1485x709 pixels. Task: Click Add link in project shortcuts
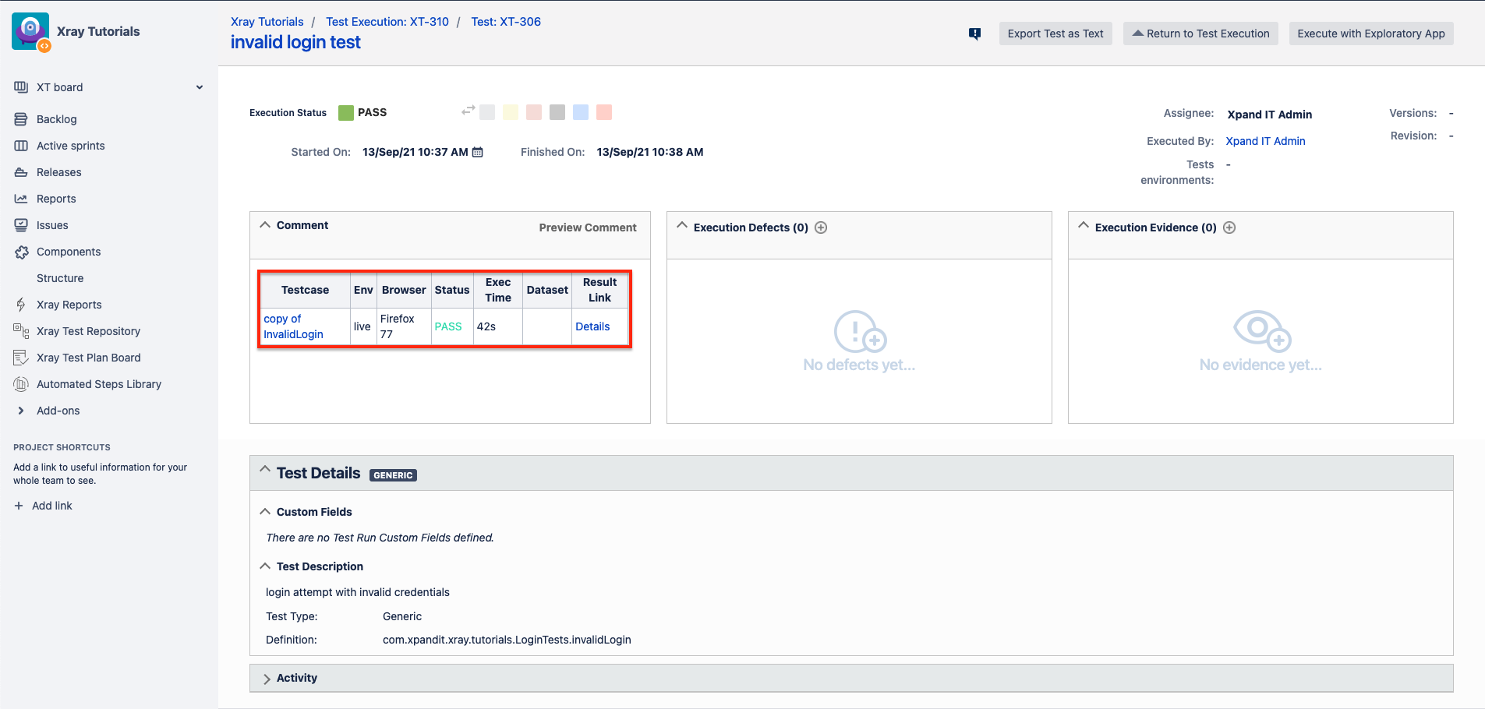pos(52,506)
